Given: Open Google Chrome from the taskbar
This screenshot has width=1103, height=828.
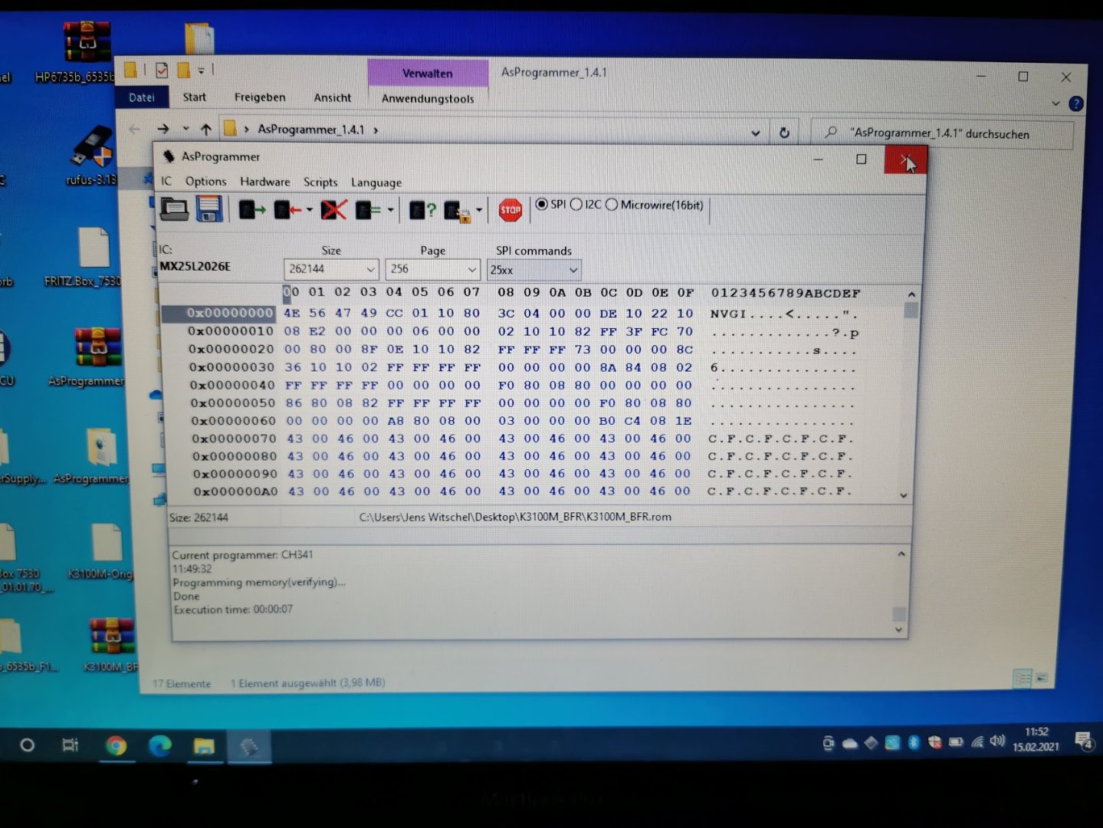Looking at the screenshot, I should pyautogui.click(x=116, y=745).
